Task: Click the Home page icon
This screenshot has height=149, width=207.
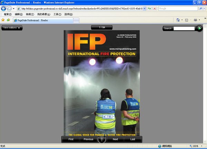Action: tap(178, 20)
